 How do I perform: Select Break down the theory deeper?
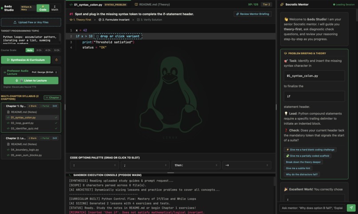click(303, 162)
